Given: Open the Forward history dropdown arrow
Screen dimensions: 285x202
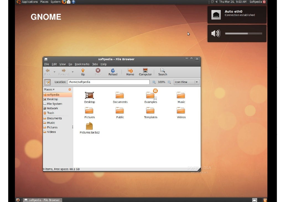Looking at the screenshot, I should click(72, 72).
